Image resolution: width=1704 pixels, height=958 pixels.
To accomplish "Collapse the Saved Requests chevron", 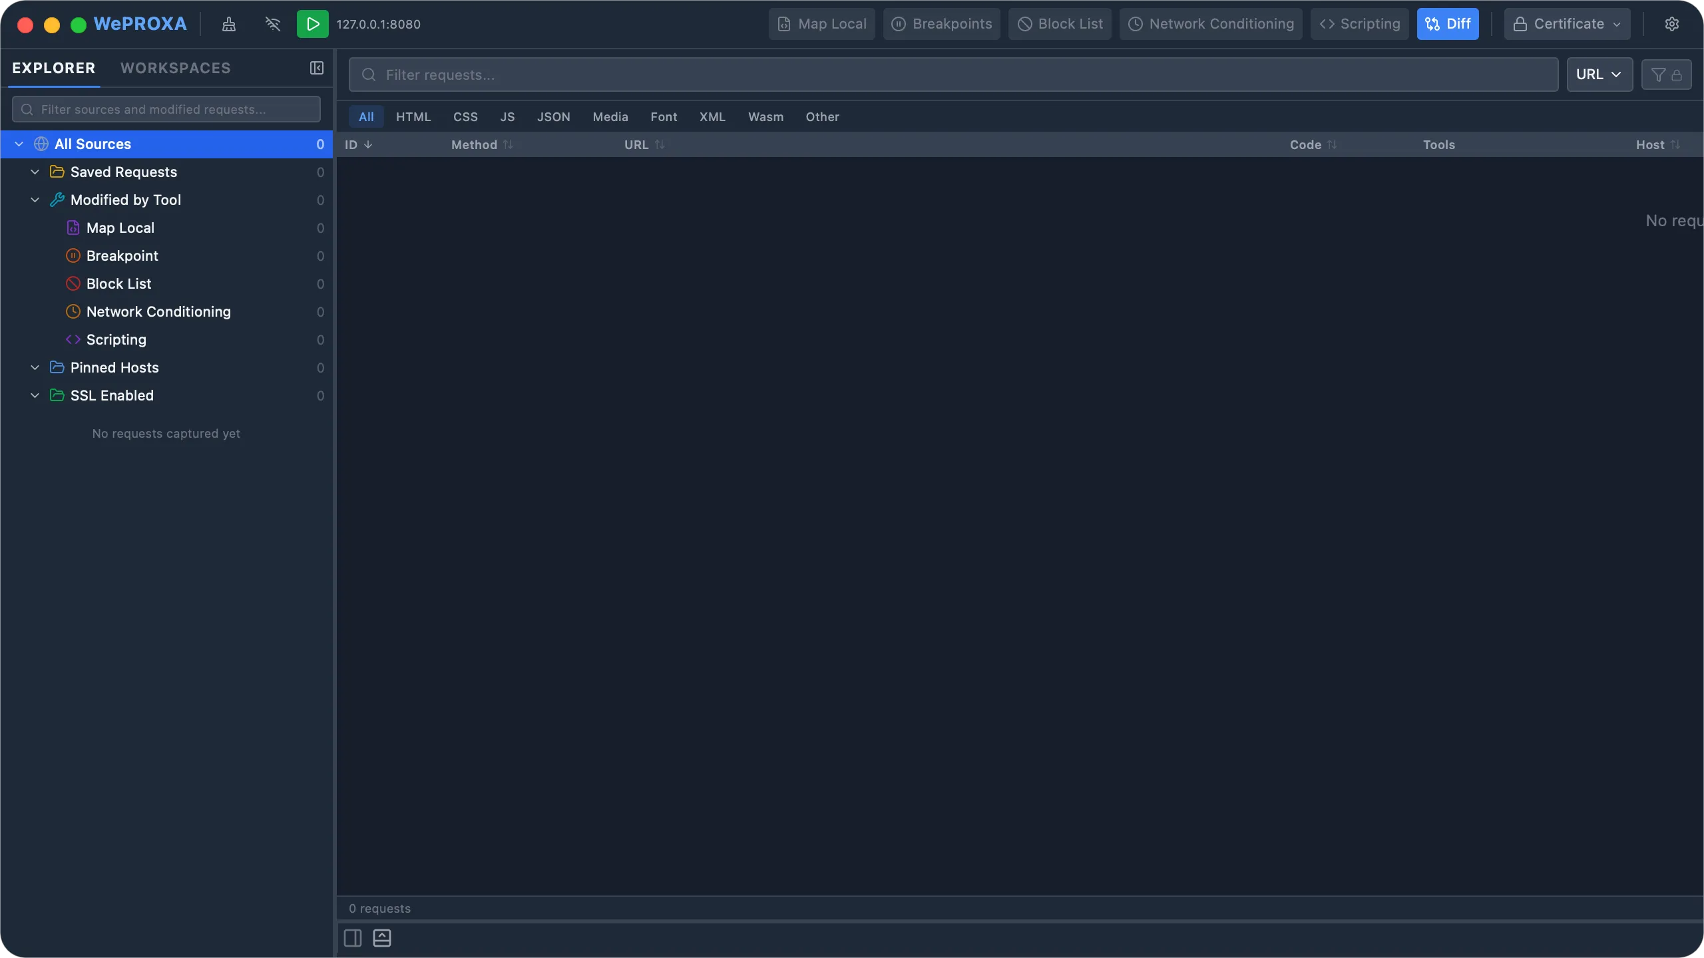I will pos(35,172).
